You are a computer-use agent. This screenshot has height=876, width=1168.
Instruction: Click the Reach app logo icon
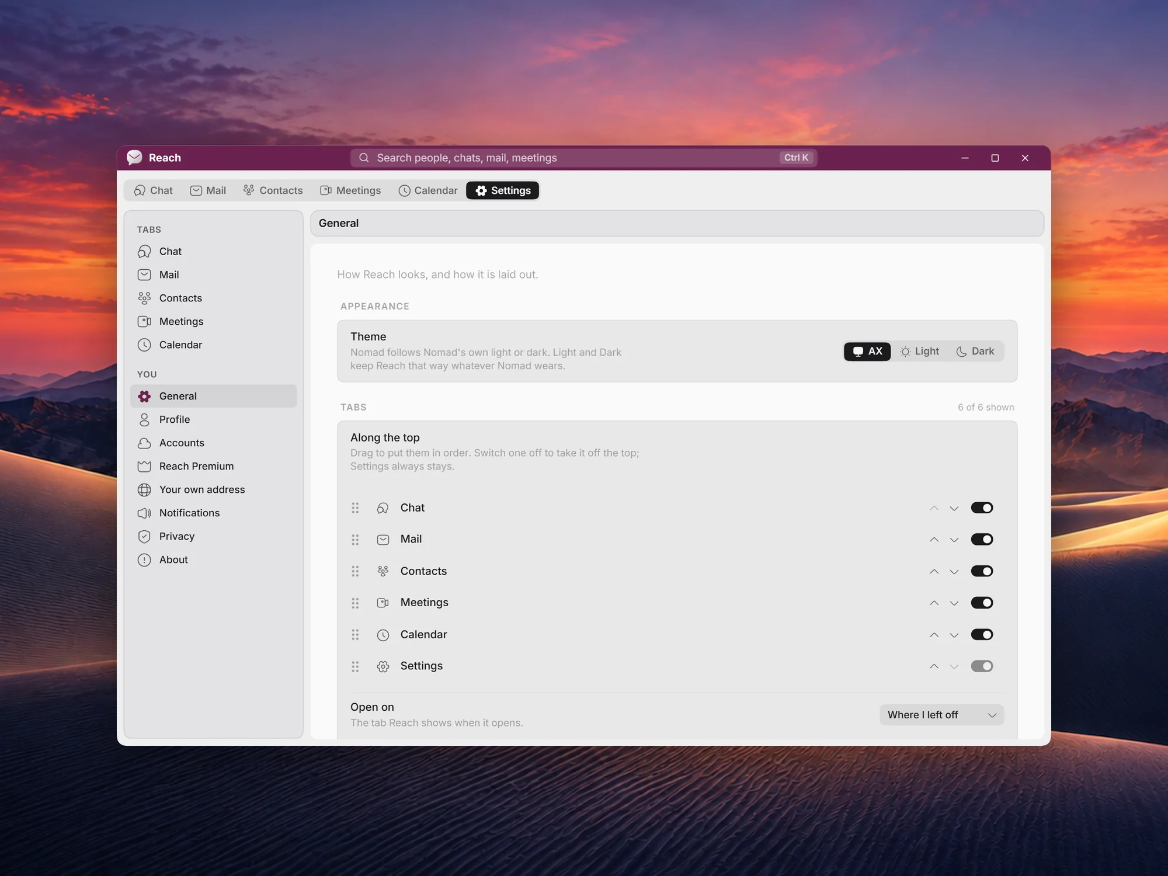pyautogui.click(x=134, y=158)
